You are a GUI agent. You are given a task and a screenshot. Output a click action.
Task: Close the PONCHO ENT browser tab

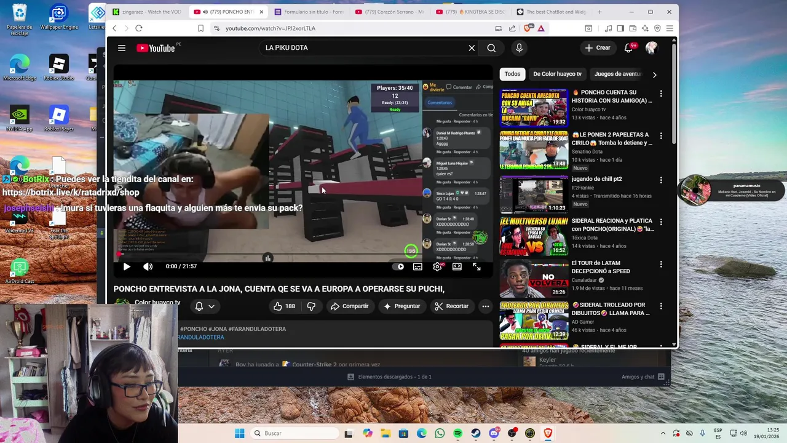261,12
